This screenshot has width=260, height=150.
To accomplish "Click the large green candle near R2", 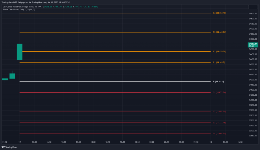I will coord(20,52).
